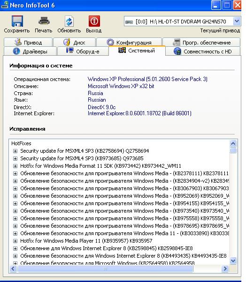This screenshot has width=246, height=282.
Task: Expand the KB973540 Windows Media update
Action: 15,211
